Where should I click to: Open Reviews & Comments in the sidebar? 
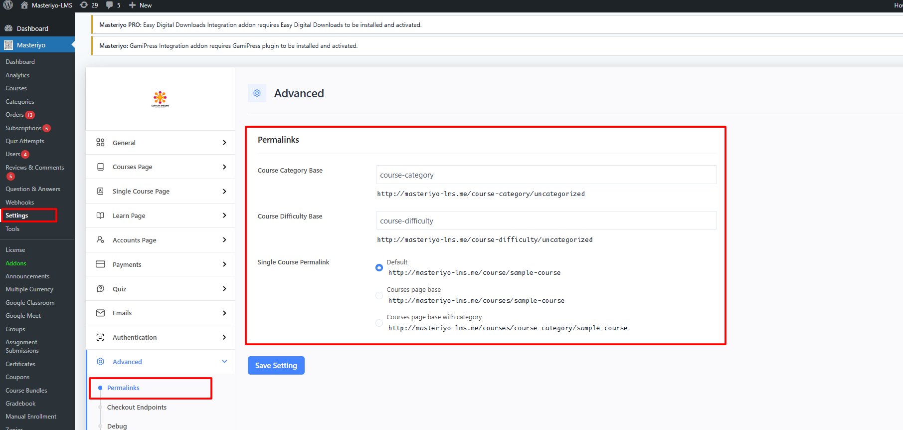point(35,168)
